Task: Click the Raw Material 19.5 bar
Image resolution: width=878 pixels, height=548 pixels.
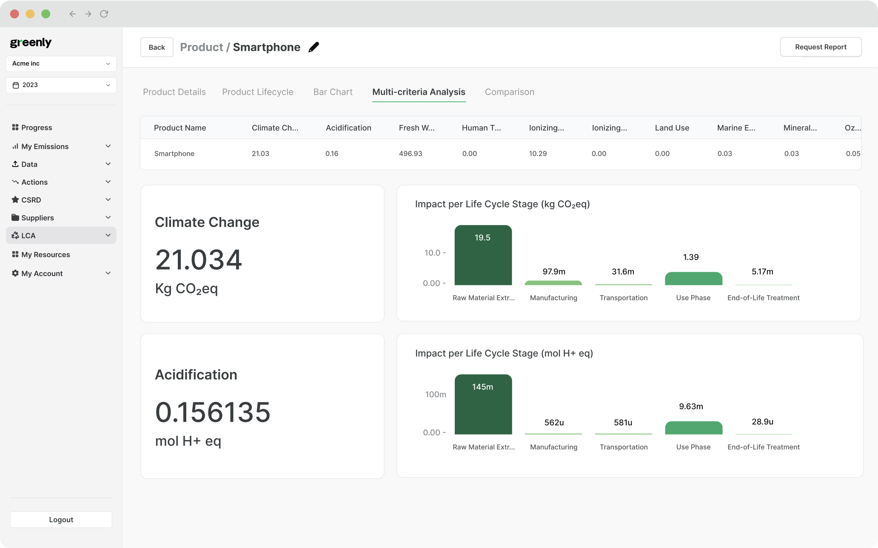Action: [483, 255]
